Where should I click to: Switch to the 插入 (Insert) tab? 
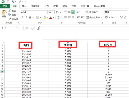pos(24,6)
